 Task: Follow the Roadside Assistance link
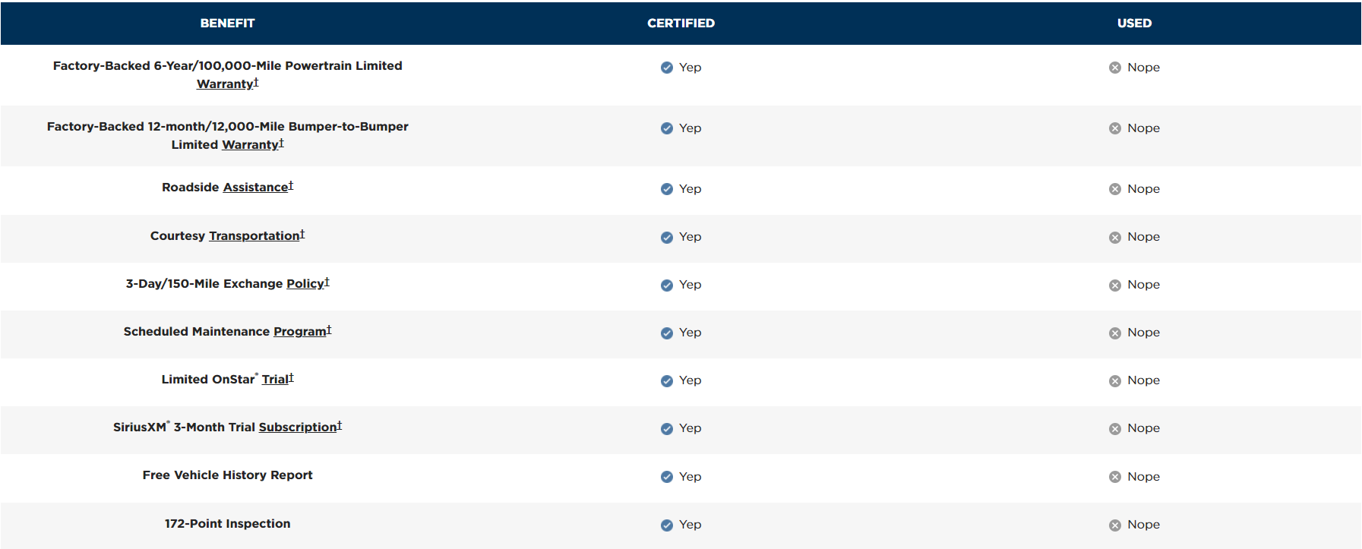255,188
